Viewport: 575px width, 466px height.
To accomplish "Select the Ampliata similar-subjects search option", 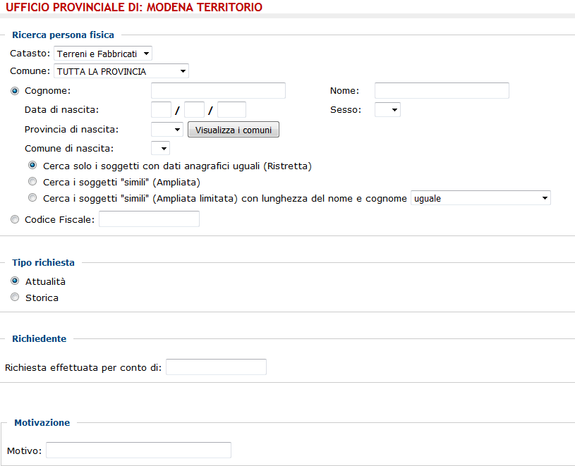I will [x=32, y=181].
